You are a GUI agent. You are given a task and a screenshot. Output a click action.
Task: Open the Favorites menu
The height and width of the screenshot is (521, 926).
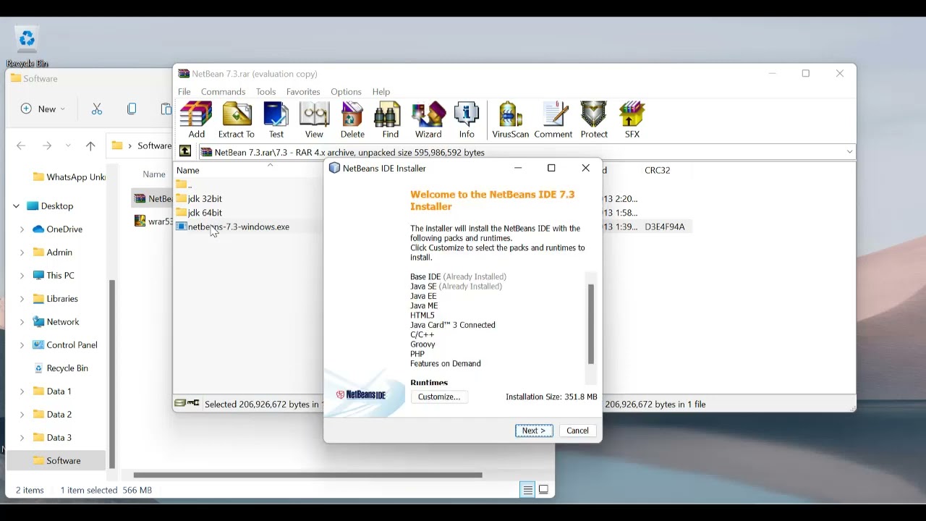coord(303,92)
